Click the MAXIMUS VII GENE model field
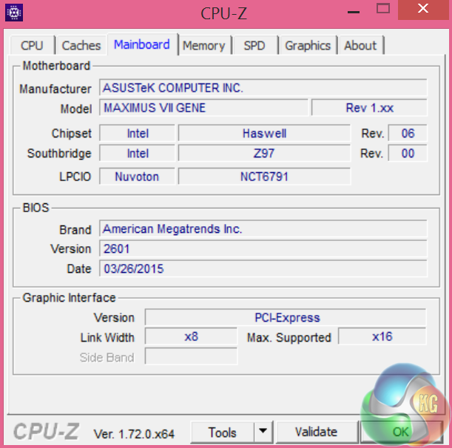452x448 pixels. pyautogui.click(x=203, y=108)
